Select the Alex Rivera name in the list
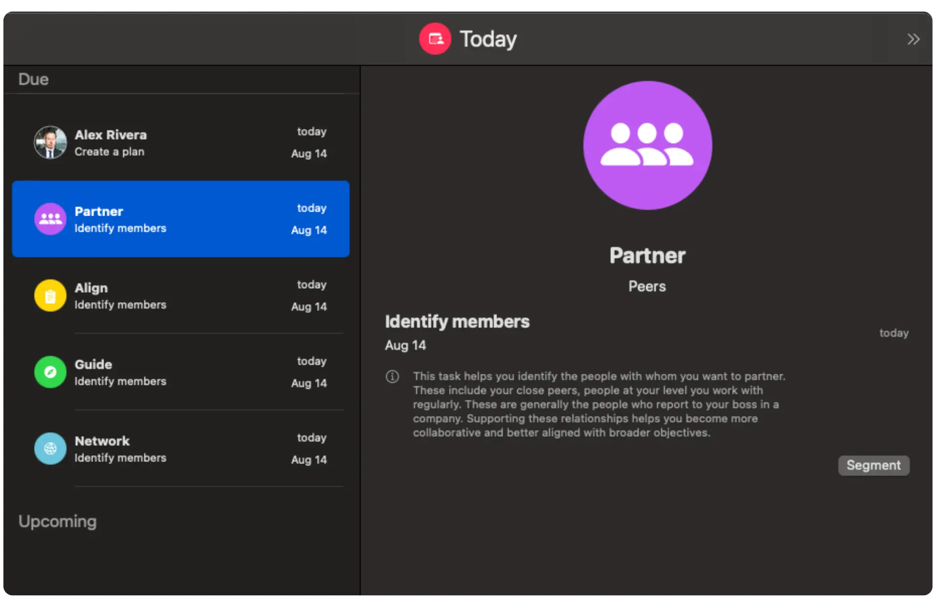This screenshot has width=936, height=607. tap(110, 135)
